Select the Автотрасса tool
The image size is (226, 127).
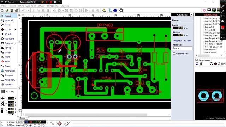click(x=8, y=71)
